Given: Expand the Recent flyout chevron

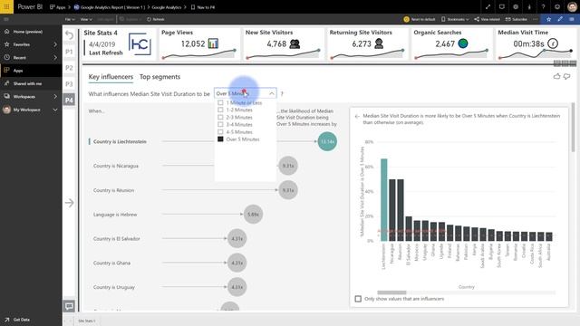Looking at the screenshot, I should tap(55, 58).
